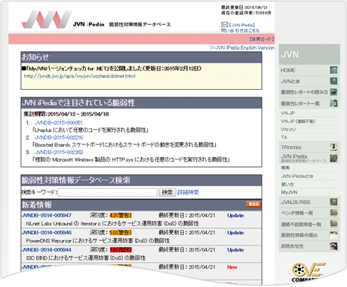The height and width of the screenshot is (287, 347).
Task: Click the JVN sidebar header
Action: coord(309,54)
